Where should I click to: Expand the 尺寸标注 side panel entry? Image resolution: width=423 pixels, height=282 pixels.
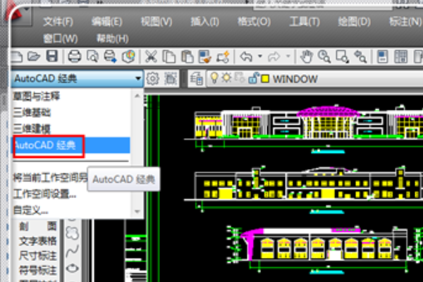click(38, 255)
